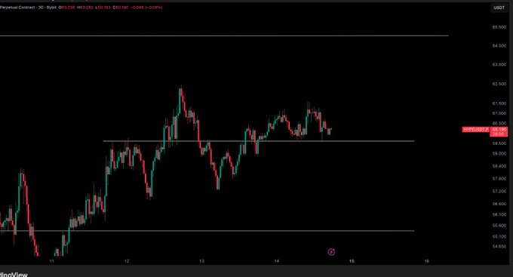Select the middle horizontal line near 59.500
The width and height of the screenshot is (513, 277).
coord(259,141)
